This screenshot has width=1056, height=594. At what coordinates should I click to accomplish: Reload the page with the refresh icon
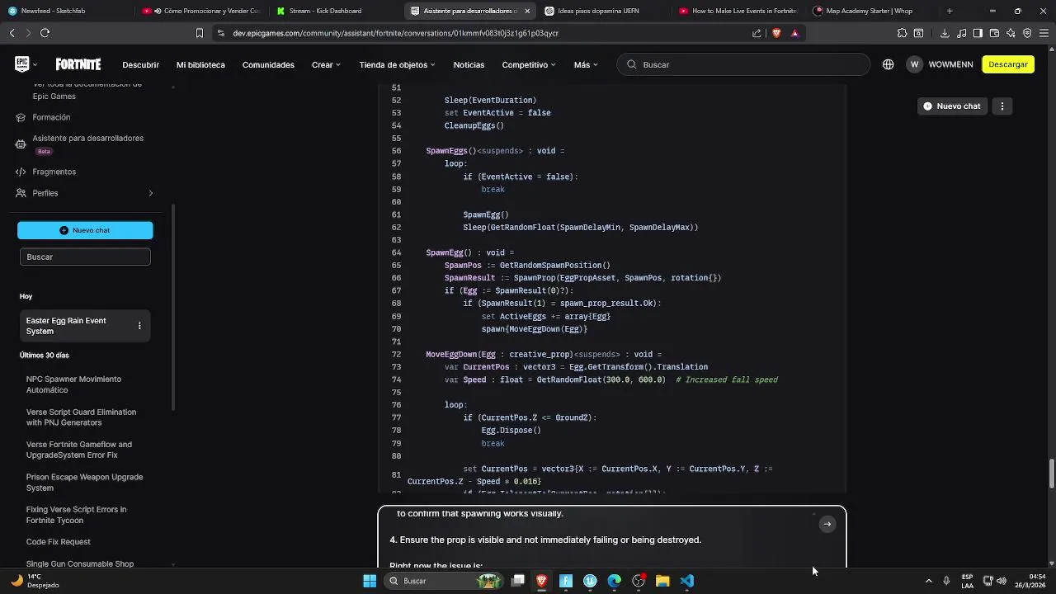click(x=45, y=33)
